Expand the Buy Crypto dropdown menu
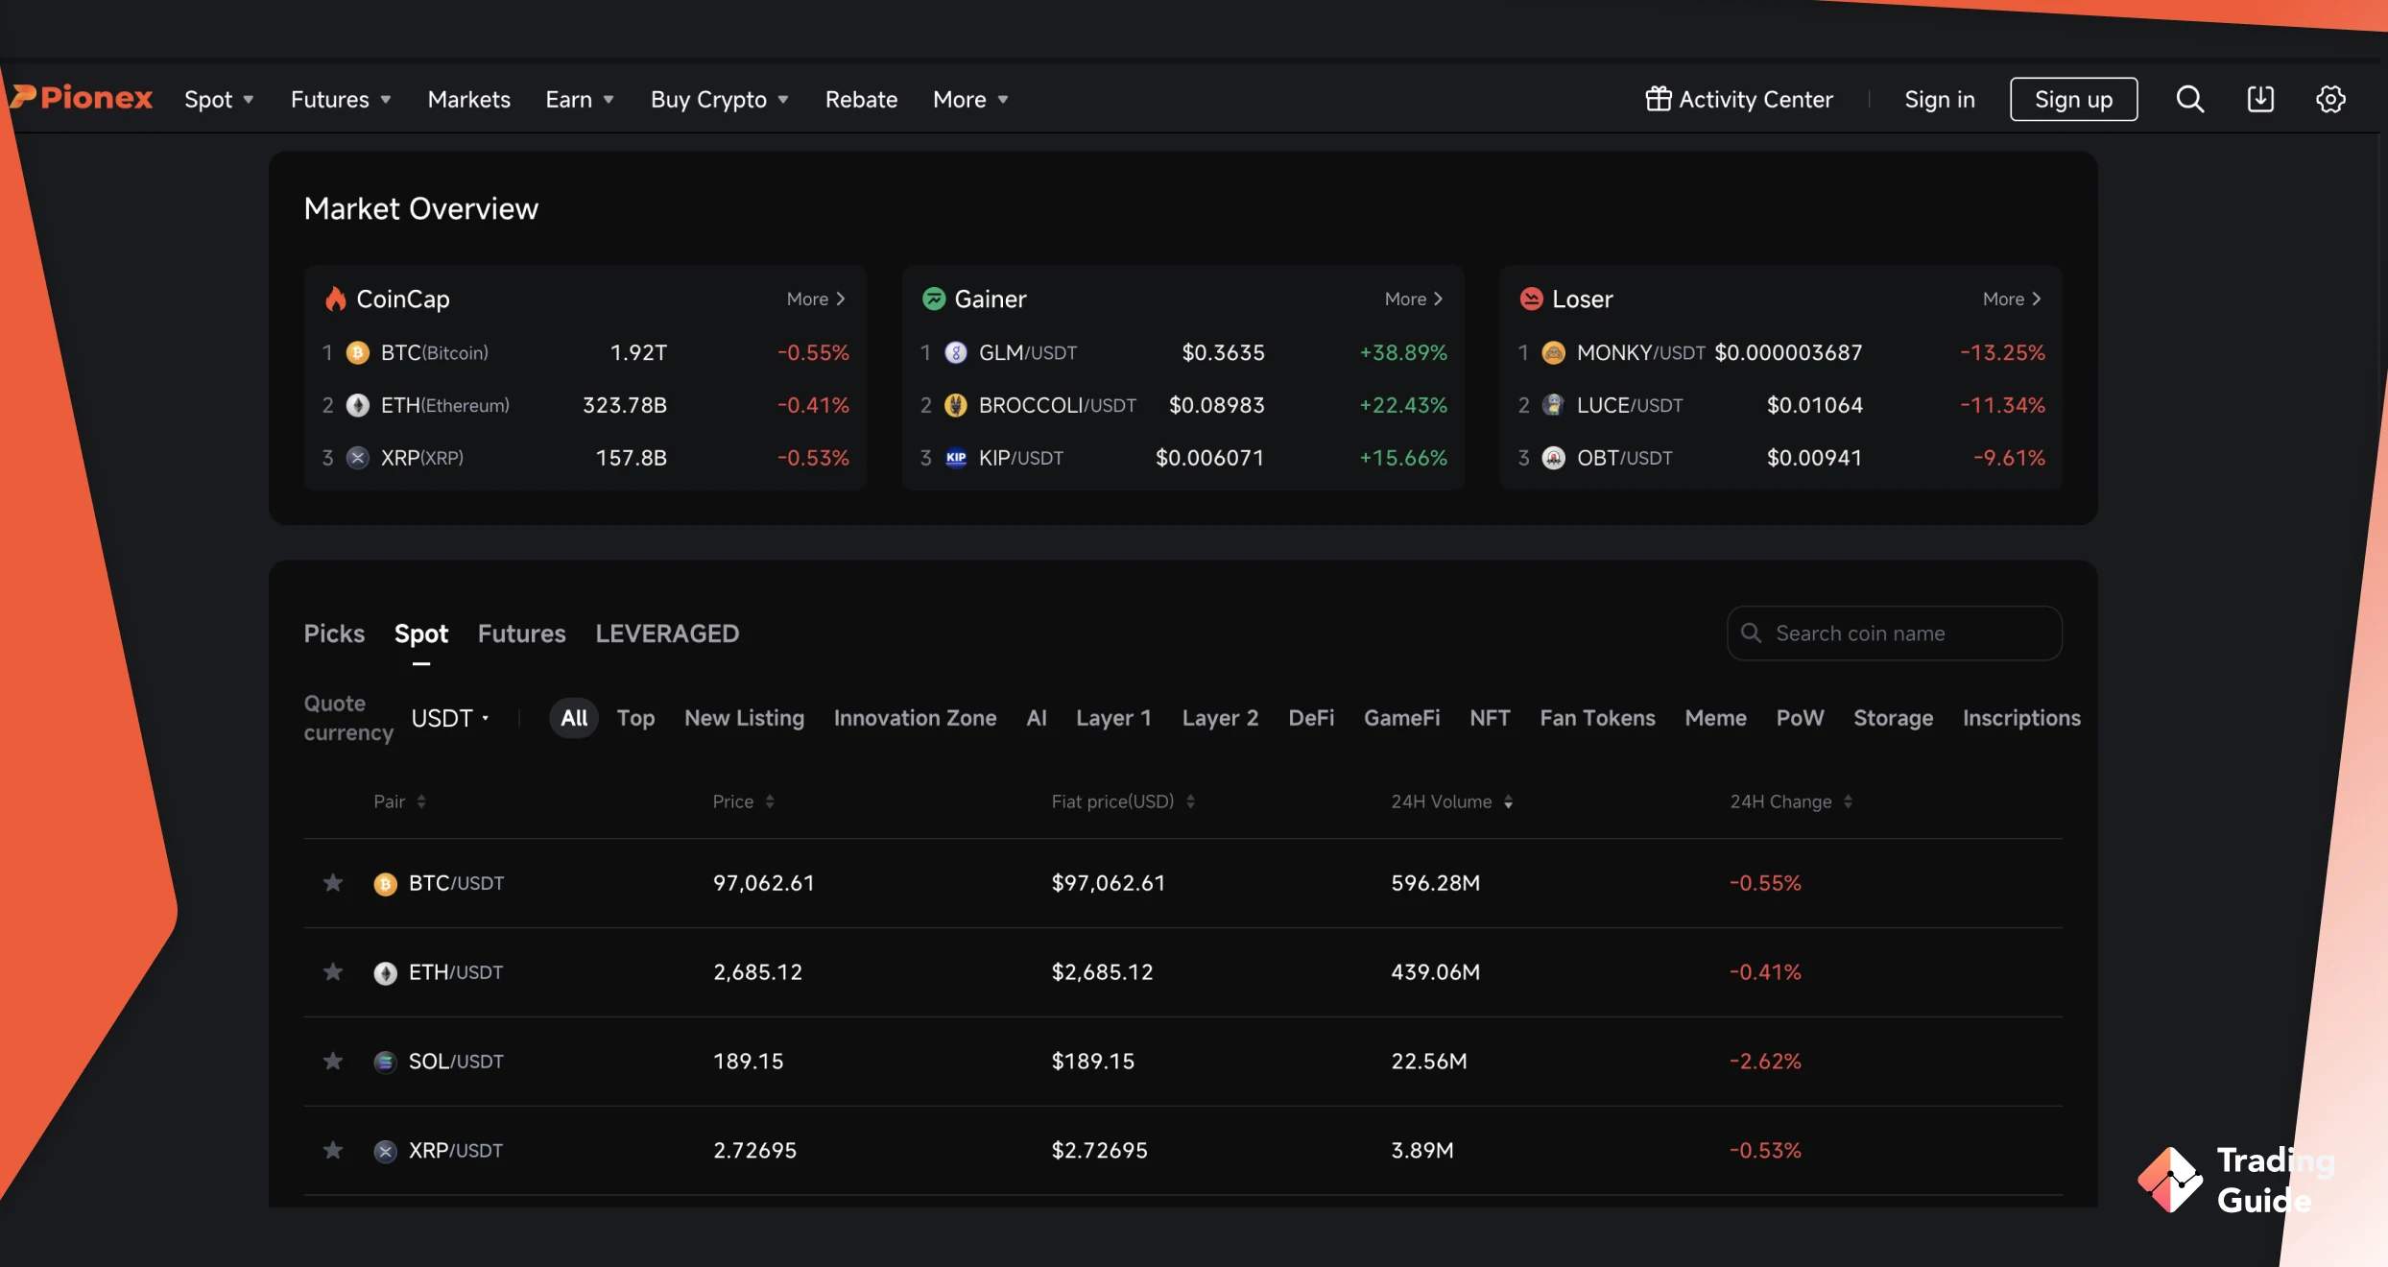Image resolution: width=2388 pixels, height=1267 pixels. [720, 99]
